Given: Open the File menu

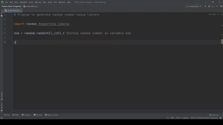Looking at the screenshot, I should 6,2.
